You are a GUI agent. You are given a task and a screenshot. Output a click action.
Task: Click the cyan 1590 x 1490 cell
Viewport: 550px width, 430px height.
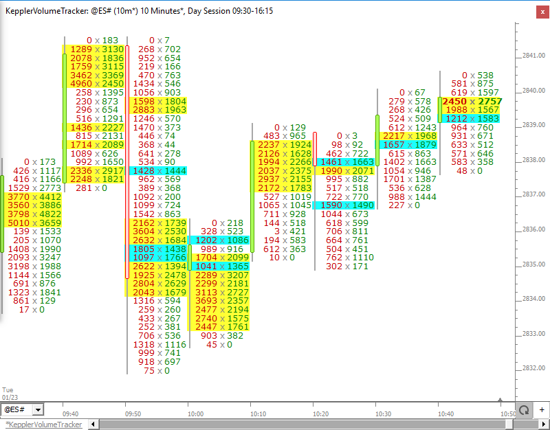(x=346, y=205)
